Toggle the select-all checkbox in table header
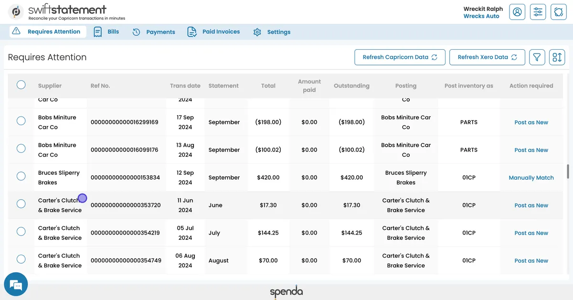 [x=21, y=85]
